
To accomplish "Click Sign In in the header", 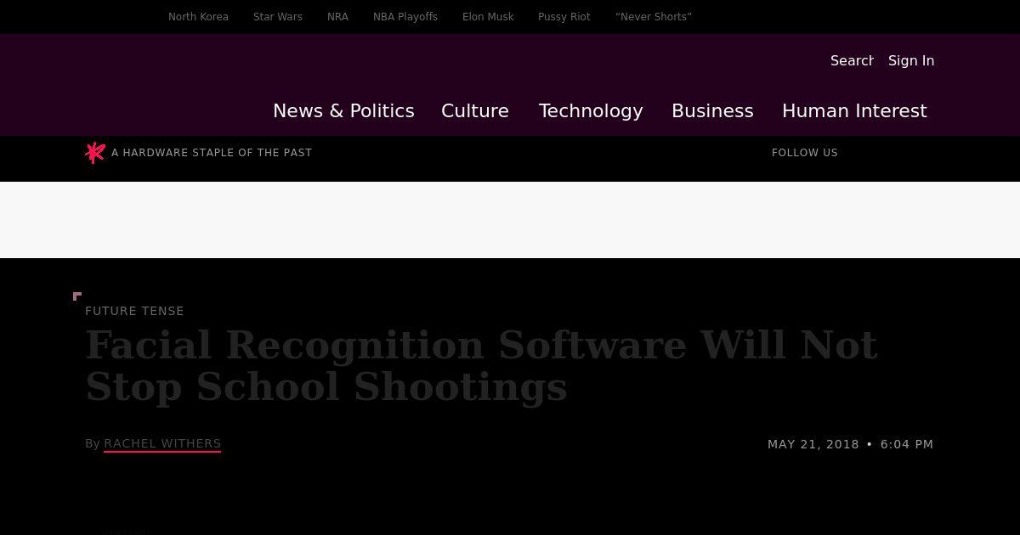I will coord(911,60).
